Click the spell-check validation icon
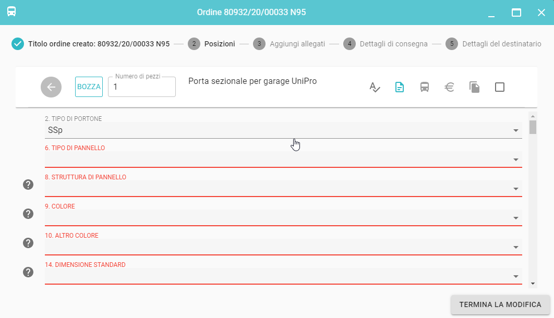This screenshot has height=318, width=554. pos(375,87)
